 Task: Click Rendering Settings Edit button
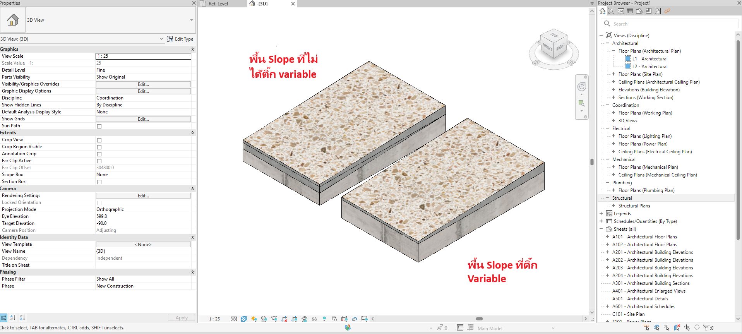point(143,195)
